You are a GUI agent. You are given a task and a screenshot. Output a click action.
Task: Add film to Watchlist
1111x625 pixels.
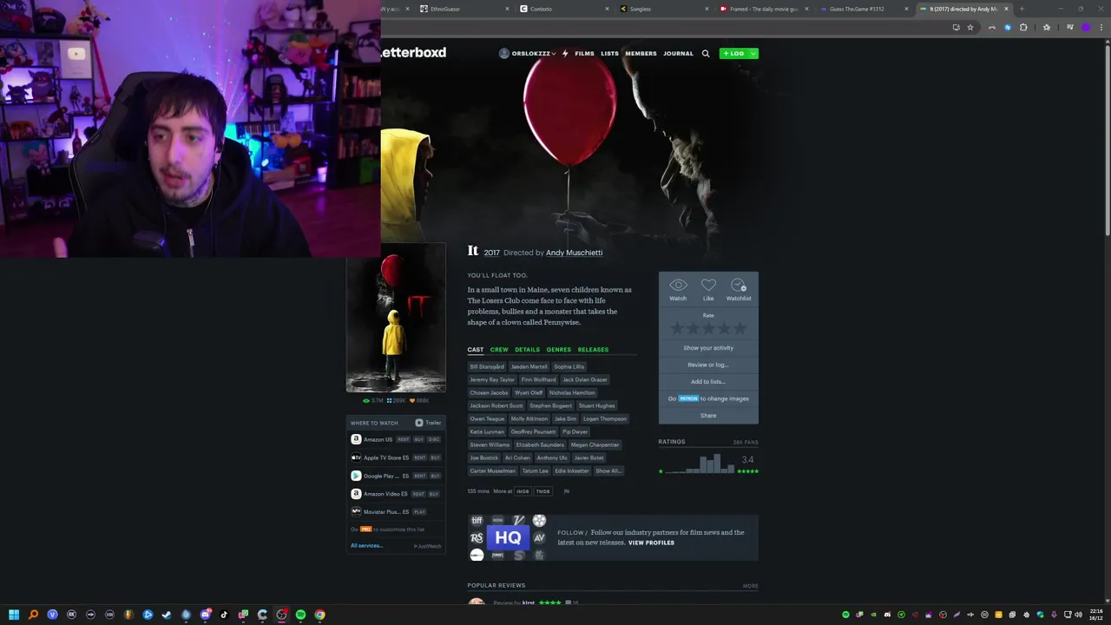coord(739,286)
